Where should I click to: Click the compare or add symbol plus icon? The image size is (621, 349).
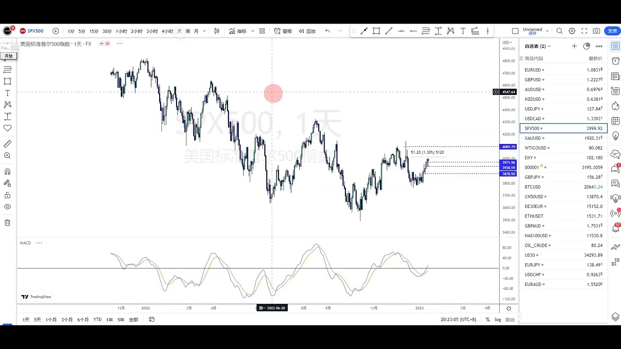[56, 31]
